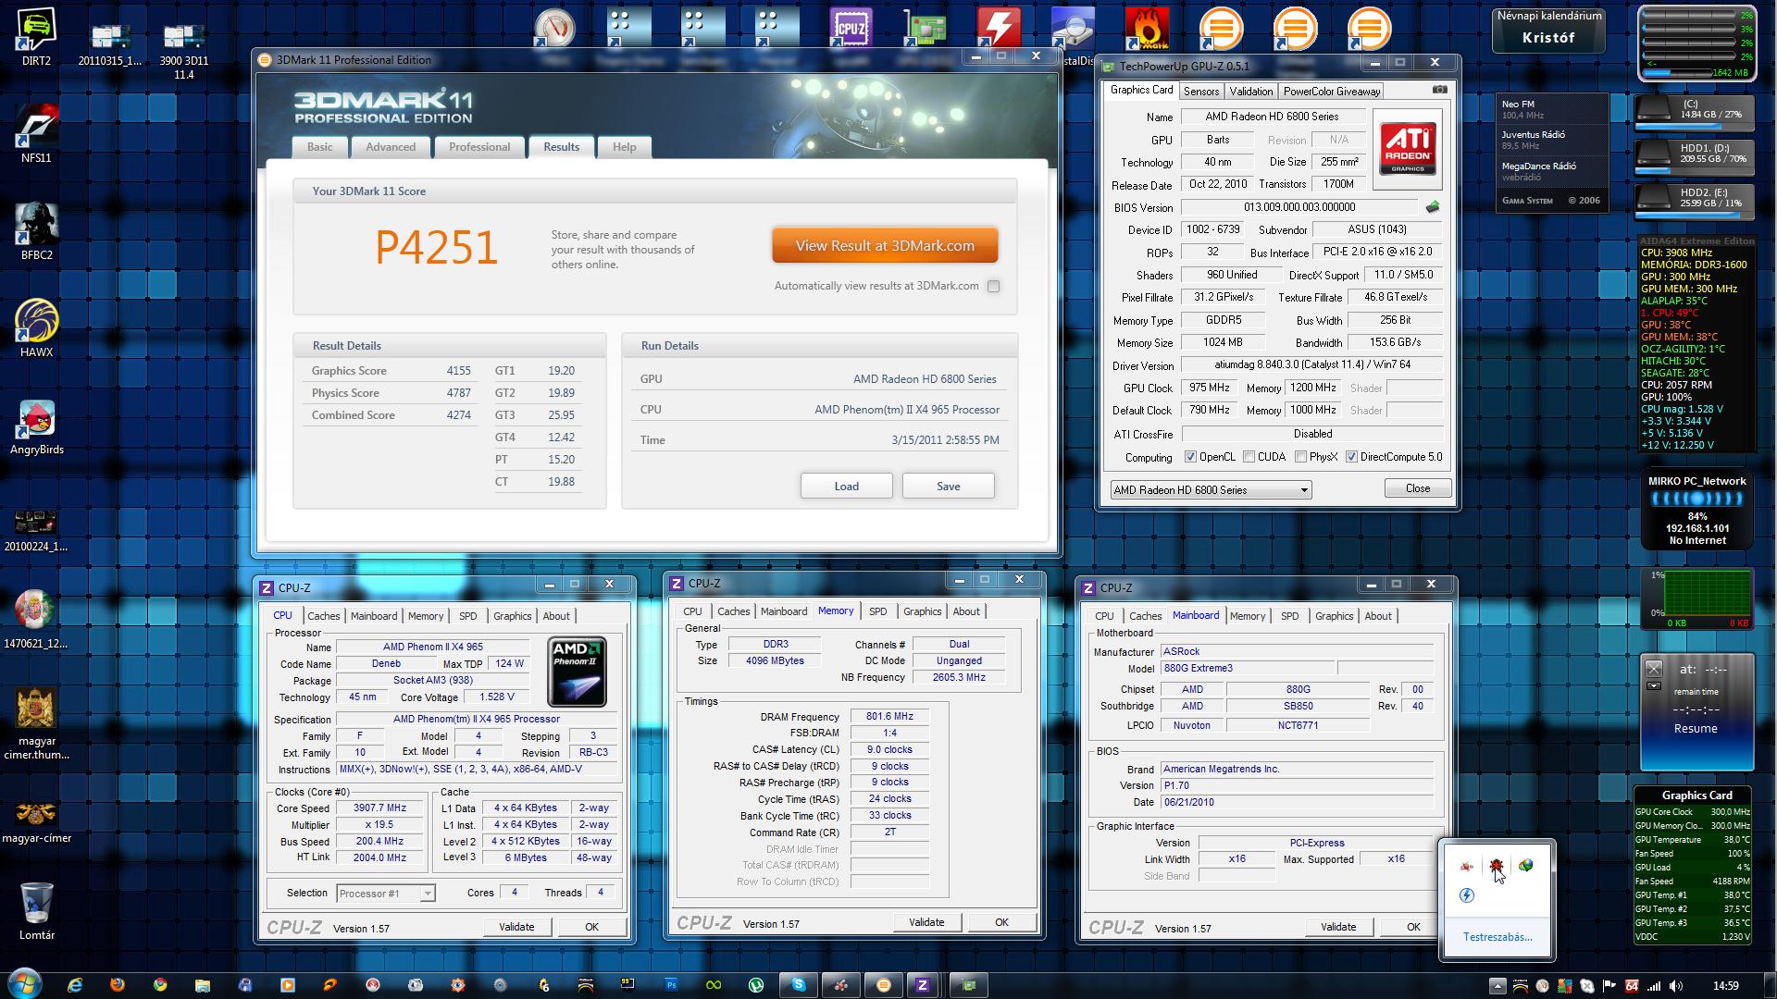Image resolution: width=1777 pixels, height=999 pixels.
Task: Click the GPU-Z screenshot camera icon
Action: pos(1440,90)
